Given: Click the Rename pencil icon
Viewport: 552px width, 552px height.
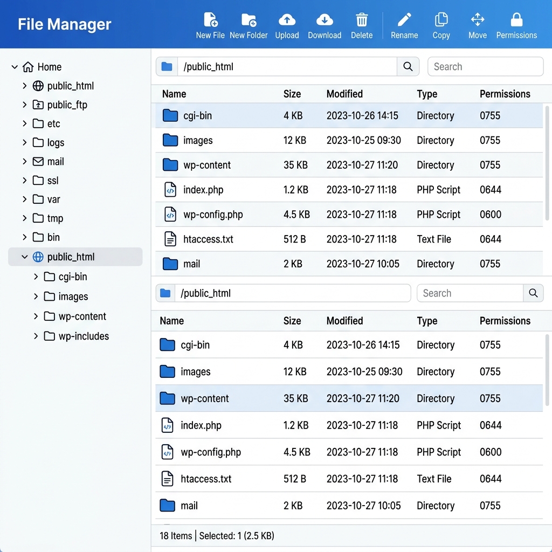Looking at the screenshot, I should (x=404, y=20).
